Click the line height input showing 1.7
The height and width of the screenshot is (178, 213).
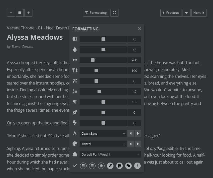[134, 91]
